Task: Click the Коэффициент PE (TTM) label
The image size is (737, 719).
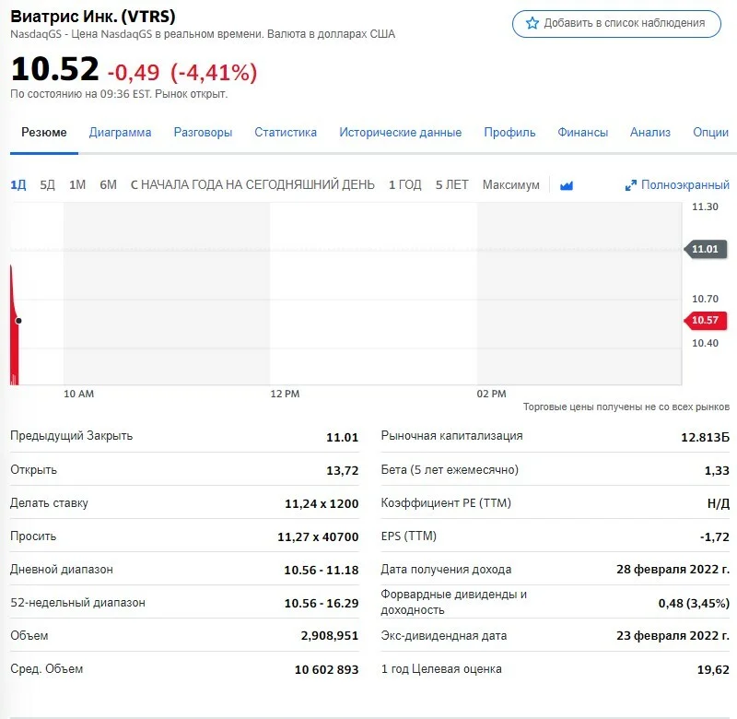Action: click(446, 503)
